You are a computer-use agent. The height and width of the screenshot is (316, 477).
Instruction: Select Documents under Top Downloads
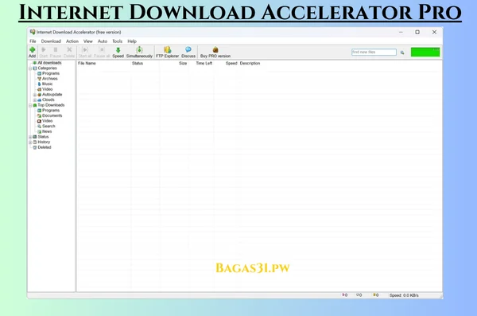[52, 115]
